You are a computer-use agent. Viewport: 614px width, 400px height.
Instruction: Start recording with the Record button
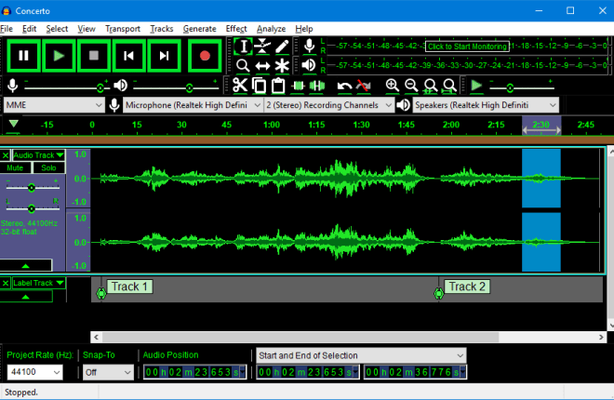pos(205,56)
